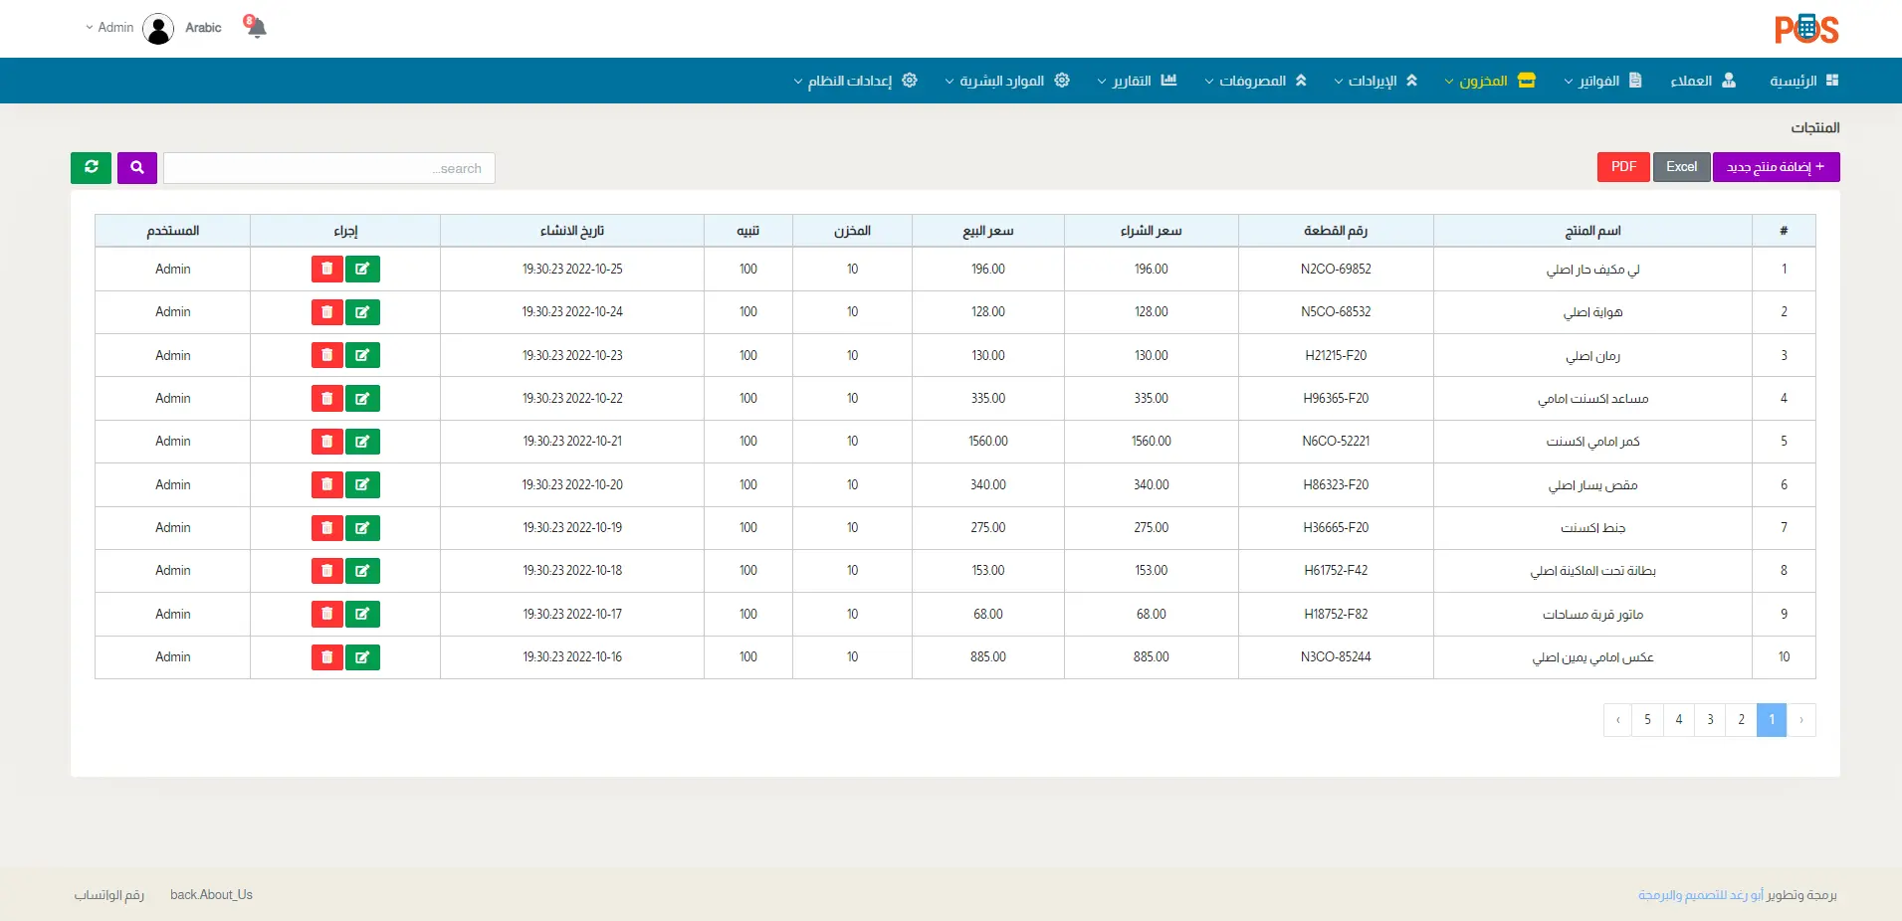Delete the product with code H36665-F20
This screenshot has height=921, width=1902.
coord(326,528)
